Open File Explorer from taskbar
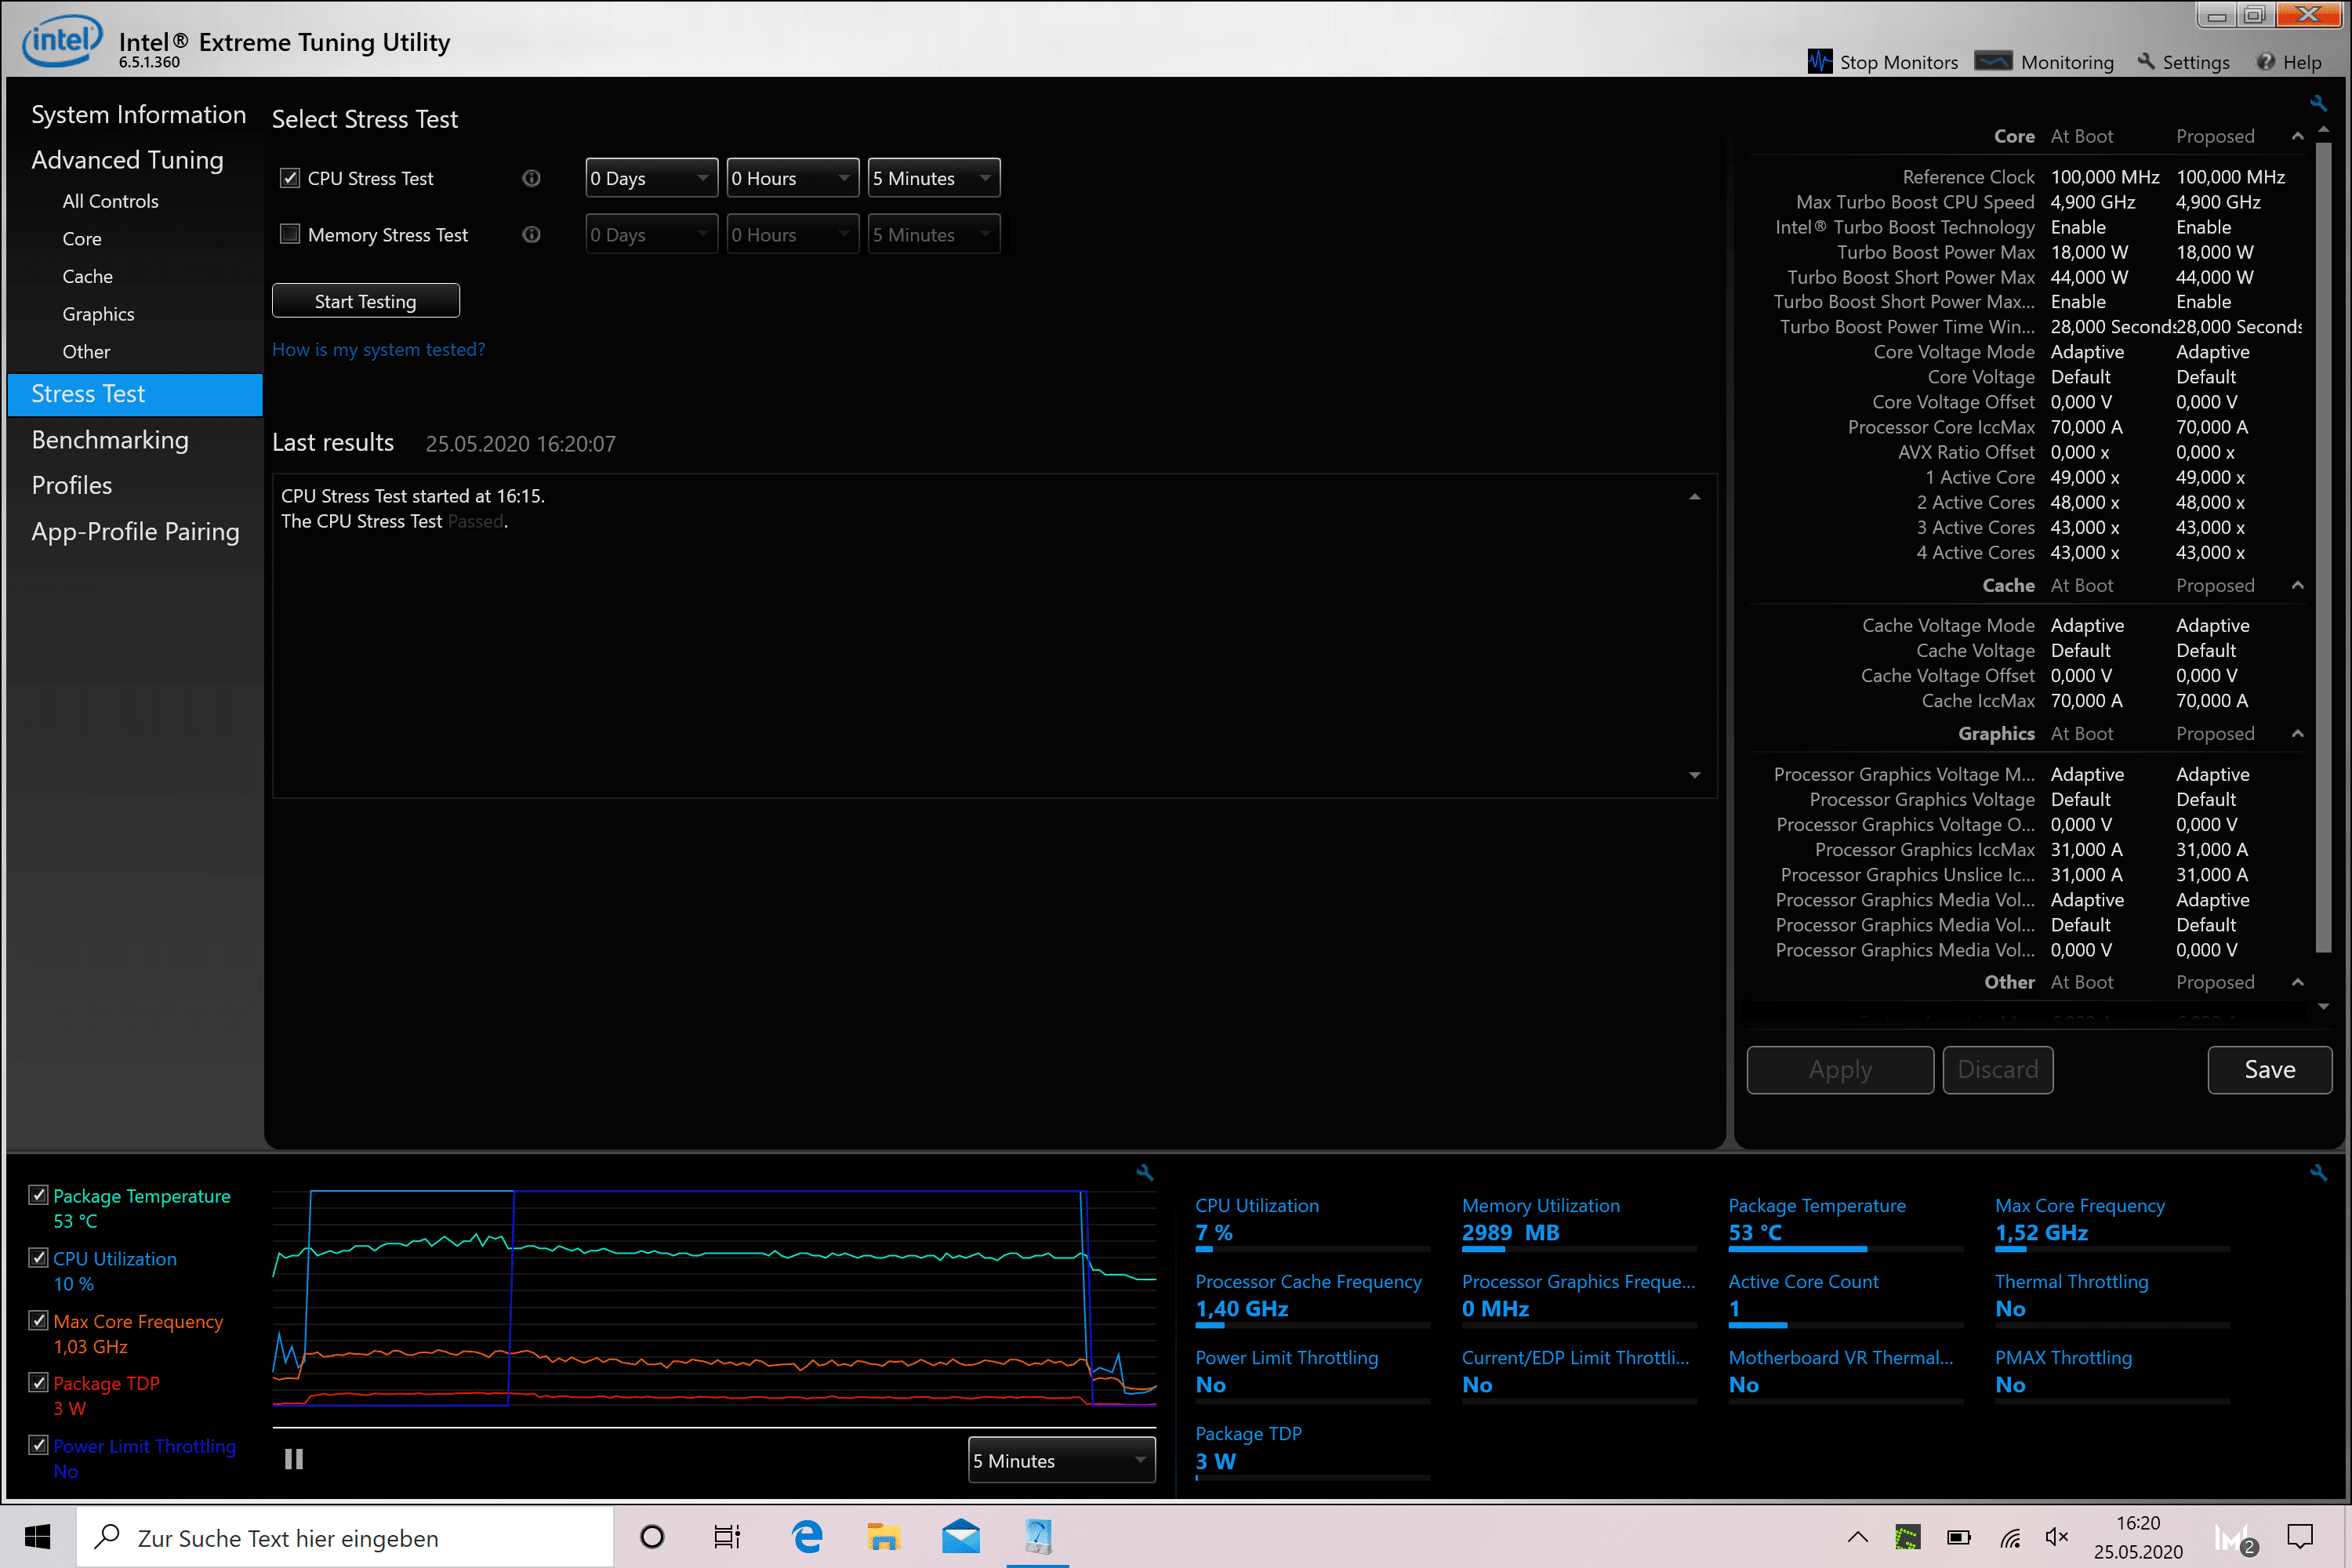Image resolution: width=2352 pixels, height=1568 pixels. tap(883, 1537)
